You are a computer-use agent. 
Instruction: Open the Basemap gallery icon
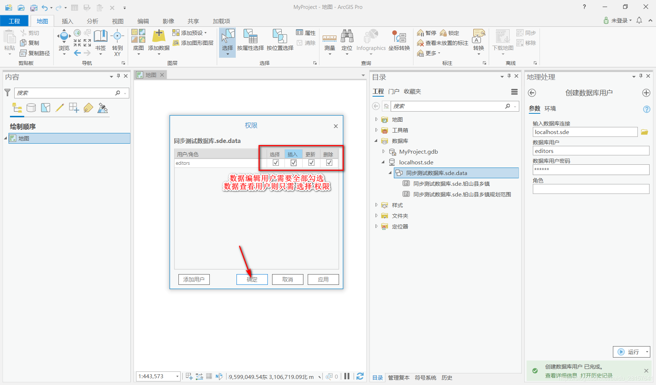139,36
